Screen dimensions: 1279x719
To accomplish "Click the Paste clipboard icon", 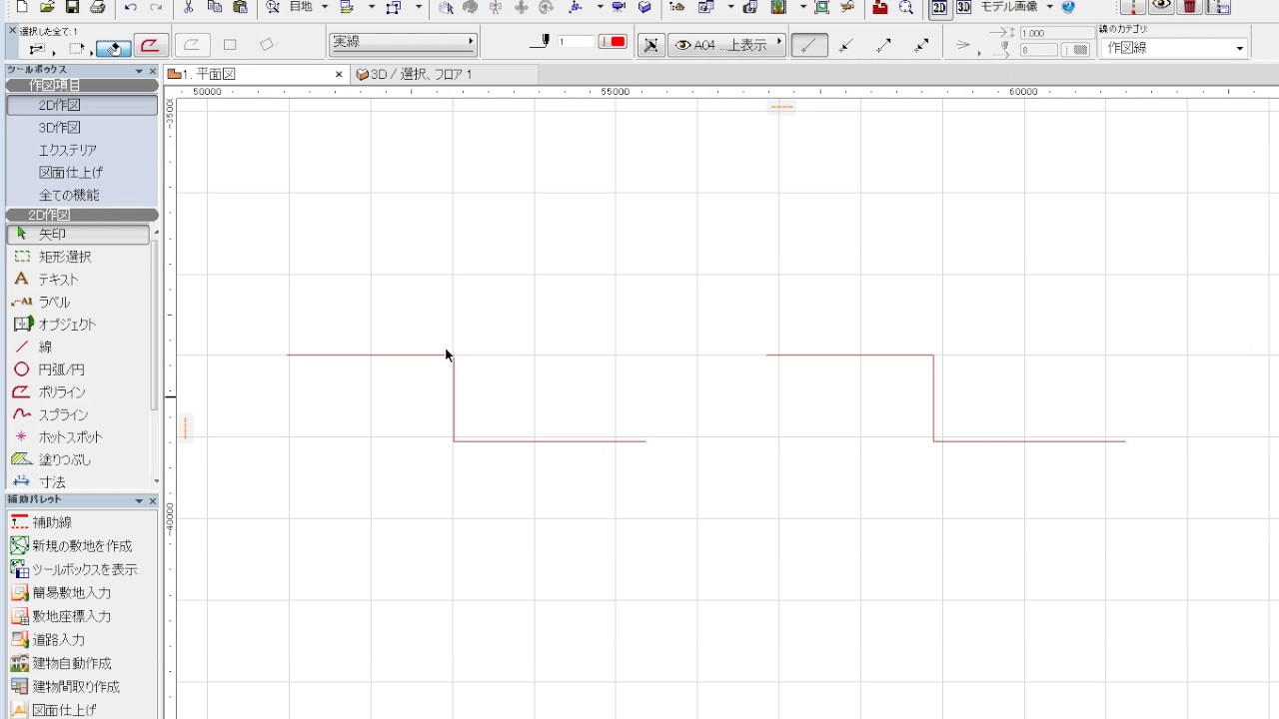I will tap(240, 7).
